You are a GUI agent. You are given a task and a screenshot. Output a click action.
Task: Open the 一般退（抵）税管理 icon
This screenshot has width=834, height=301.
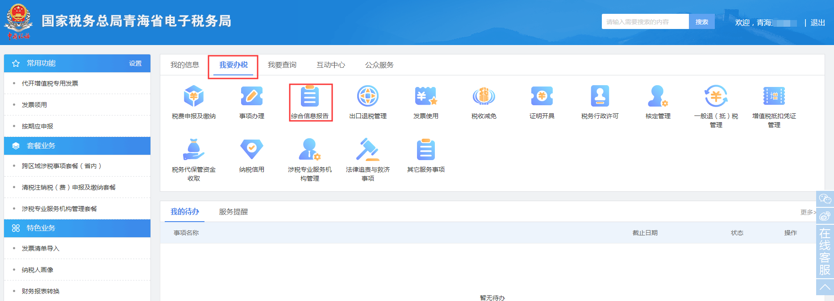716,96
